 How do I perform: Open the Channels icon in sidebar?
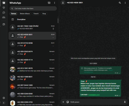4,13
